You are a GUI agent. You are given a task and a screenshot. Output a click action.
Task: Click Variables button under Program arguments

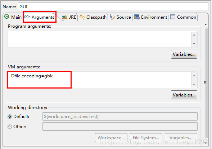click(x=184, y=54)
